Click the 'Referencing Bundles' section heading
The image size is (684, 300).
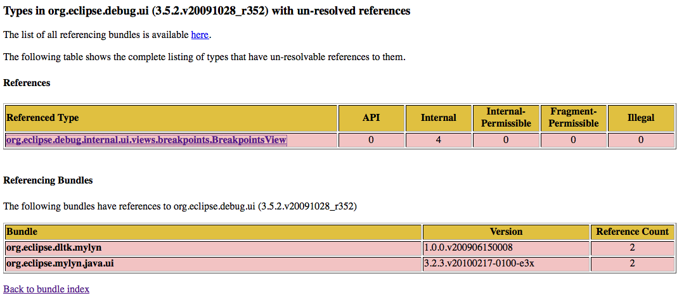pos(48,180)
